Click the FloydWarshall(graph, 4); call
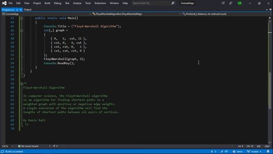 click(64, 59)
